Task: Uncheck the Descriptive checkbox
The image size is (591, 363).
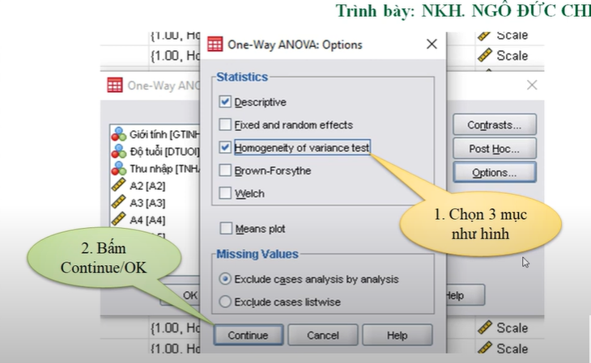Action: (225, 103)
